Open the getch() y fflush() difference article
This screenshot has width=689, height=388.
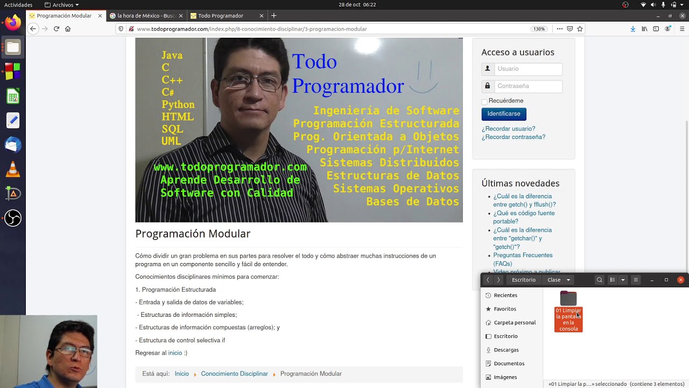pyautogui.click(x=524, y=200)
